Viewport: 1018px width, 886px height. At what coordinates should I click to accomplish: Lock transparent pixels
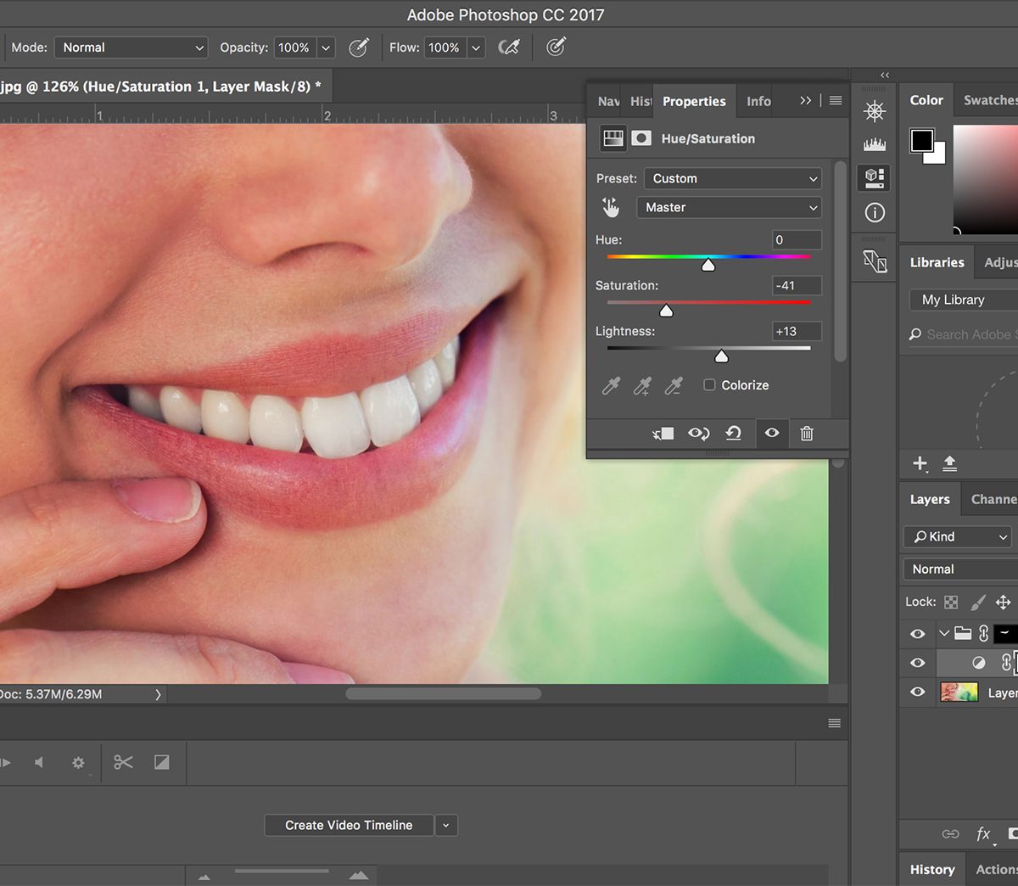(x=951, y=603)
